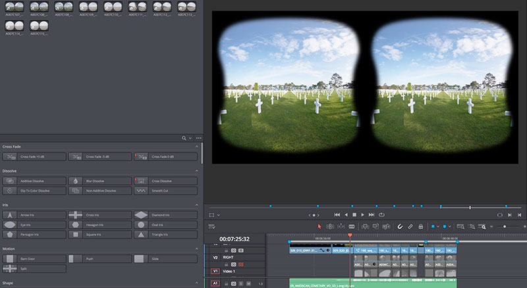Collapse the Cross Fade category
The image size is (527, 288).
click(197, 147)
